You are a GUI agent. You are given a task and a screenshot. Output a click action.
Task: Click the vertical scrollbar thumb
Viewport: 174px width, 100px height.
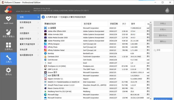click(x=151, y=33)
